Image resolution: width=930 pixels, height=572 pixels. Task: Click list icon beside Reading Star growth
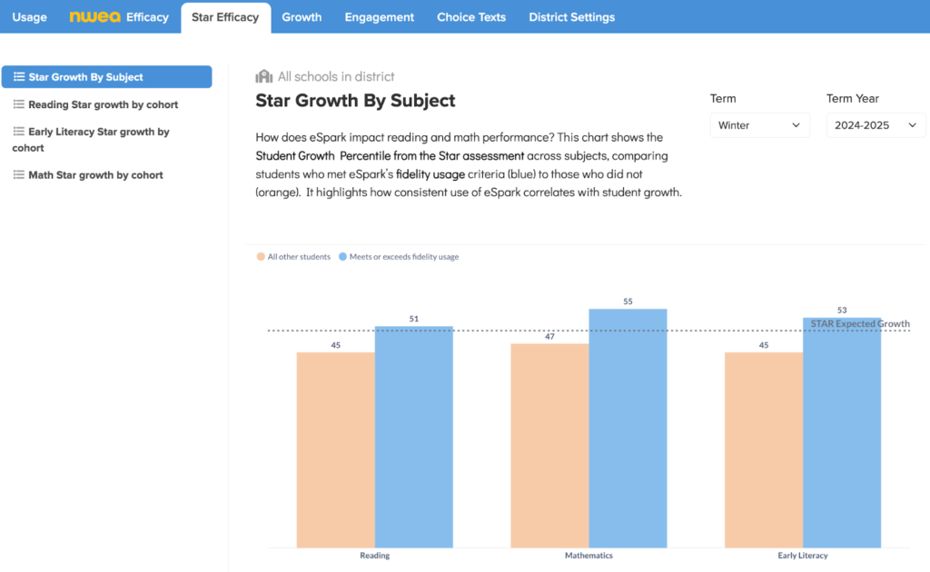click(19, 104)
